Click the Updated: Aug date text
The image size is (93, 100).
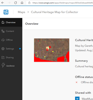point(84,50)
